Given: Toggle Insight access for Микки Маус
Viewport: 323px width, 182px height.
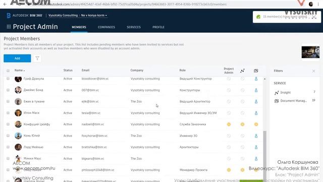Looking at the screenshot, I should tap(242, 158).
